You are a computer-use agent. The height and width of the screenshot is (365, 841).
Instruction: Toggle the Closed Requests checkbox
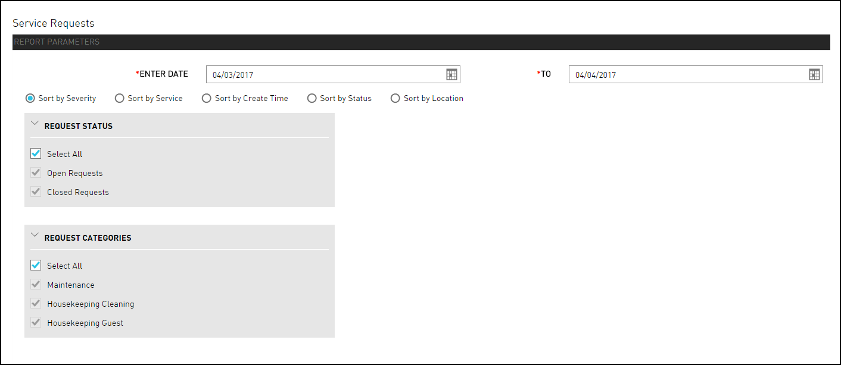pos(36,192)
